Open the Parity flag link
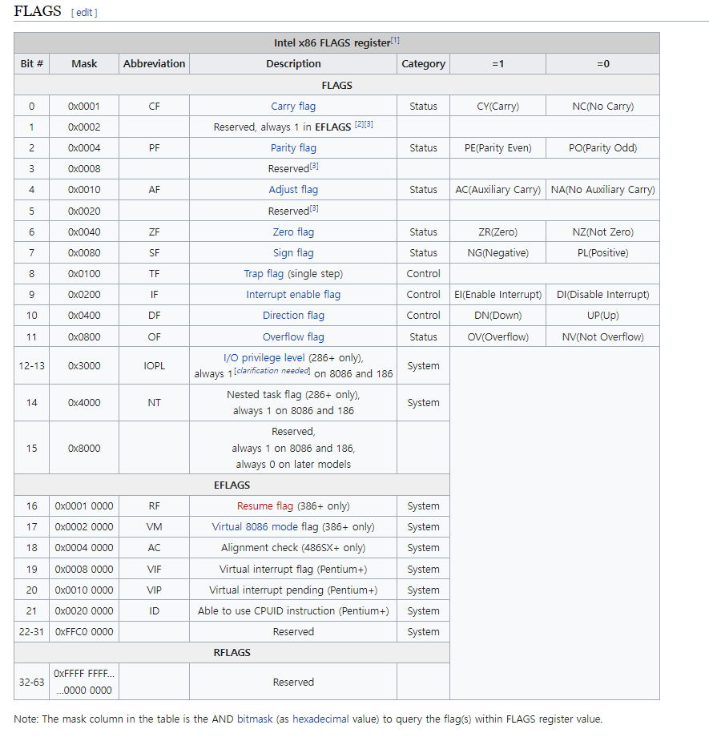Viewport: 709px width, 737px height. tap(293, 148)
